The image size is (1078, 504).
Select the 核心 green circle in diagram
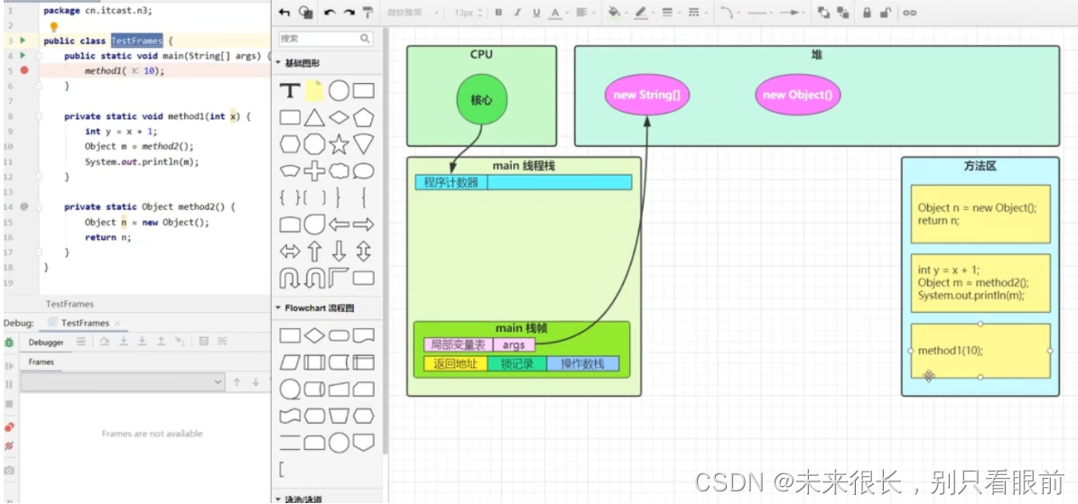[x=482, y=100]
